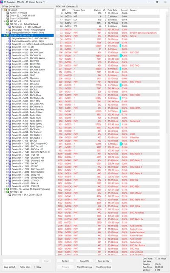Click Start Streaming
Viewport: 170px width, 273px height.
coord(84,267)
